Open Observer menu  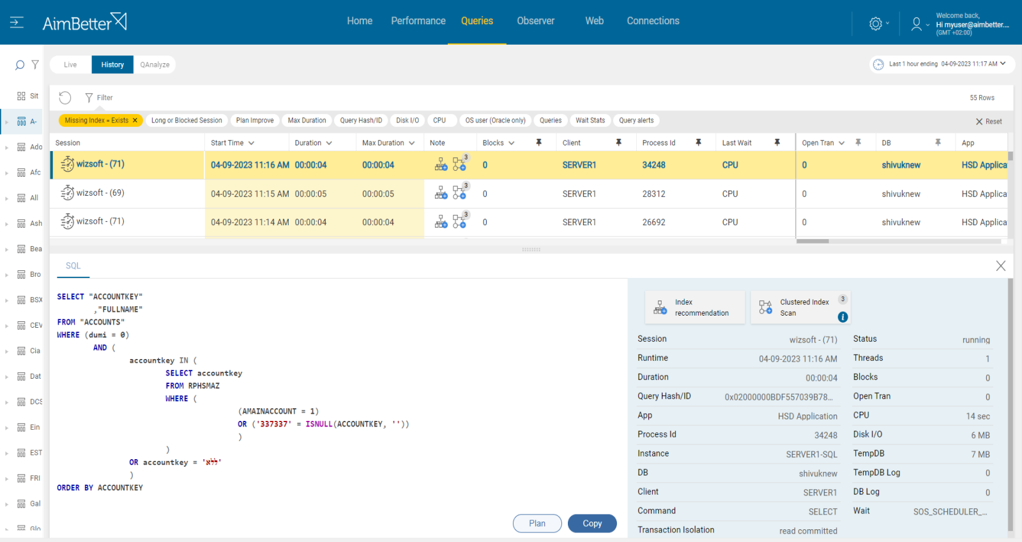(x=536, y=21)
